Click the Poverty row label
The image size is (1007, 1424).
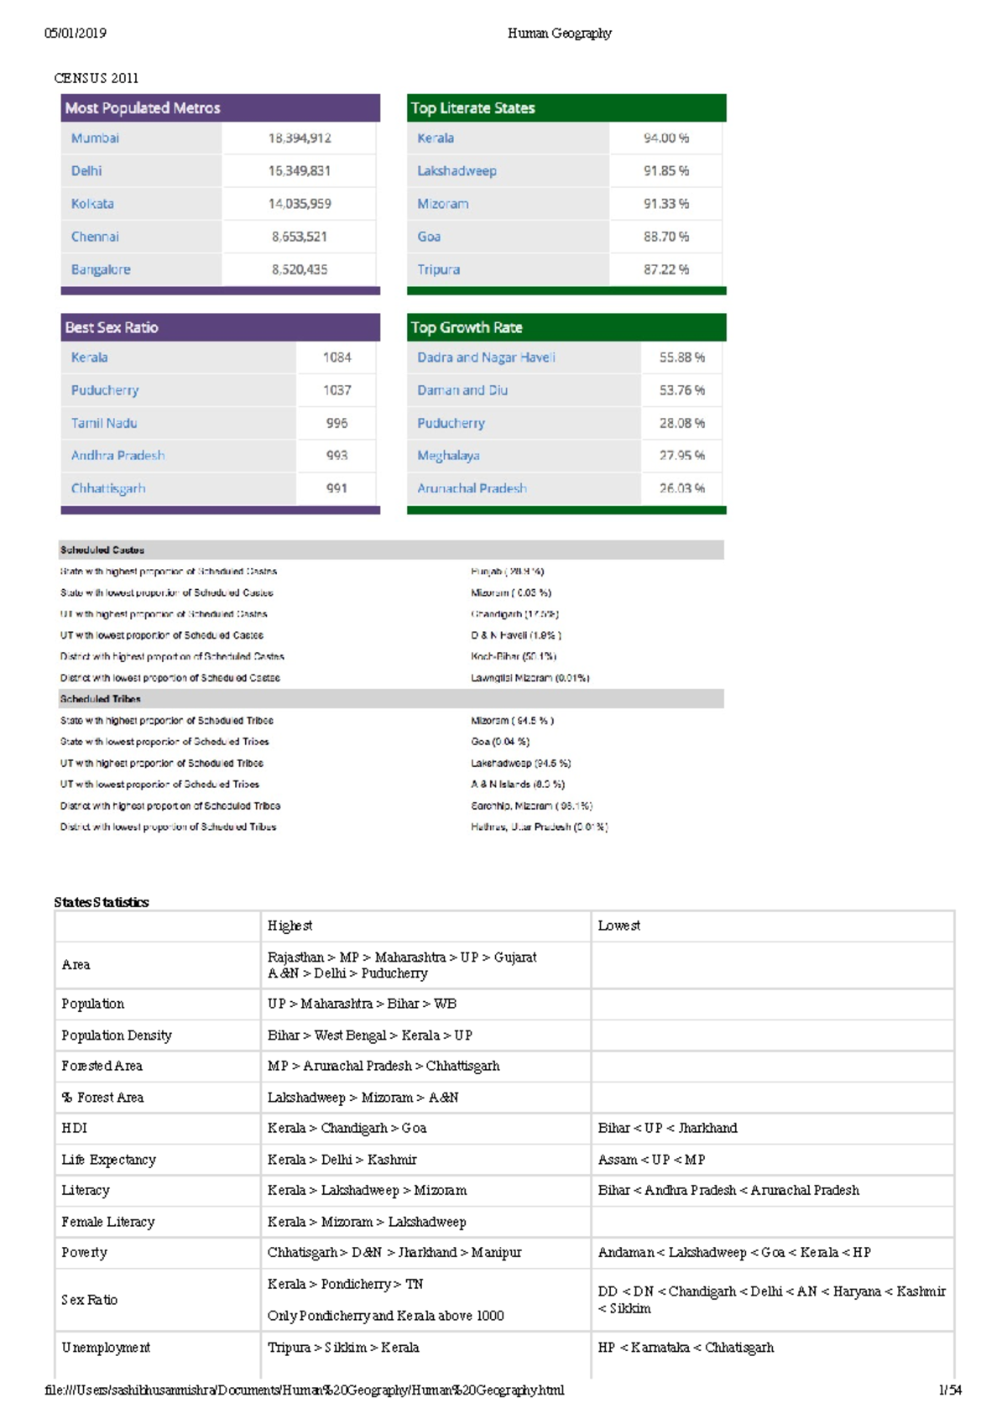coord(85,1253)
